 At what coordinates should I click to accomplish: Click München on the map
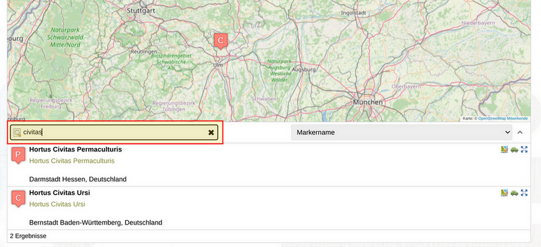pos(368,101)
